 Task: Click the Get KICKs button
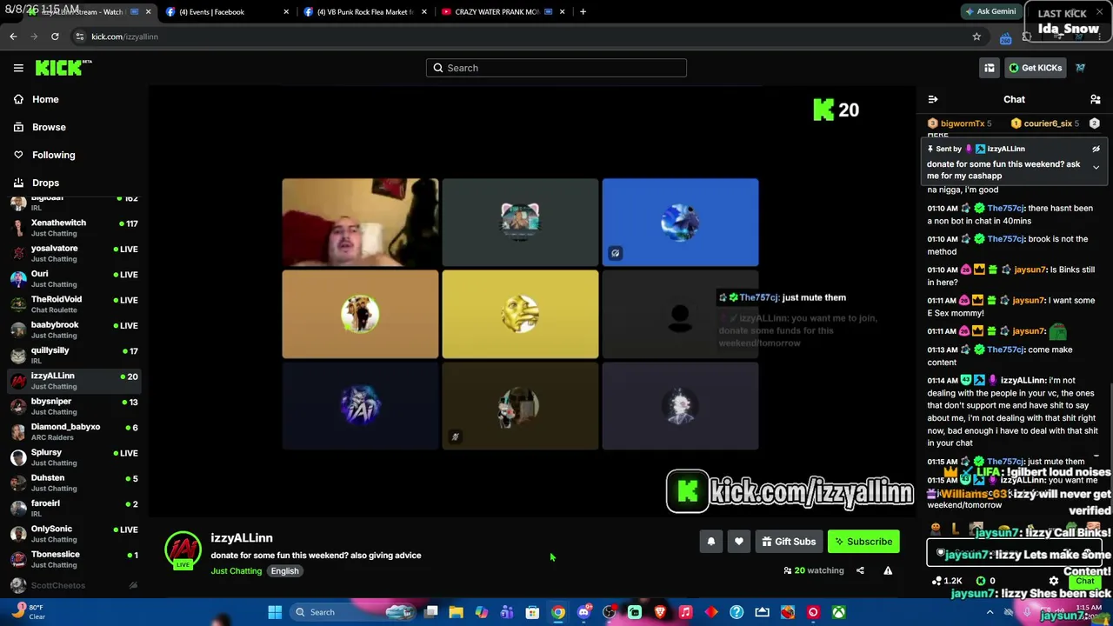(1035, 68)
